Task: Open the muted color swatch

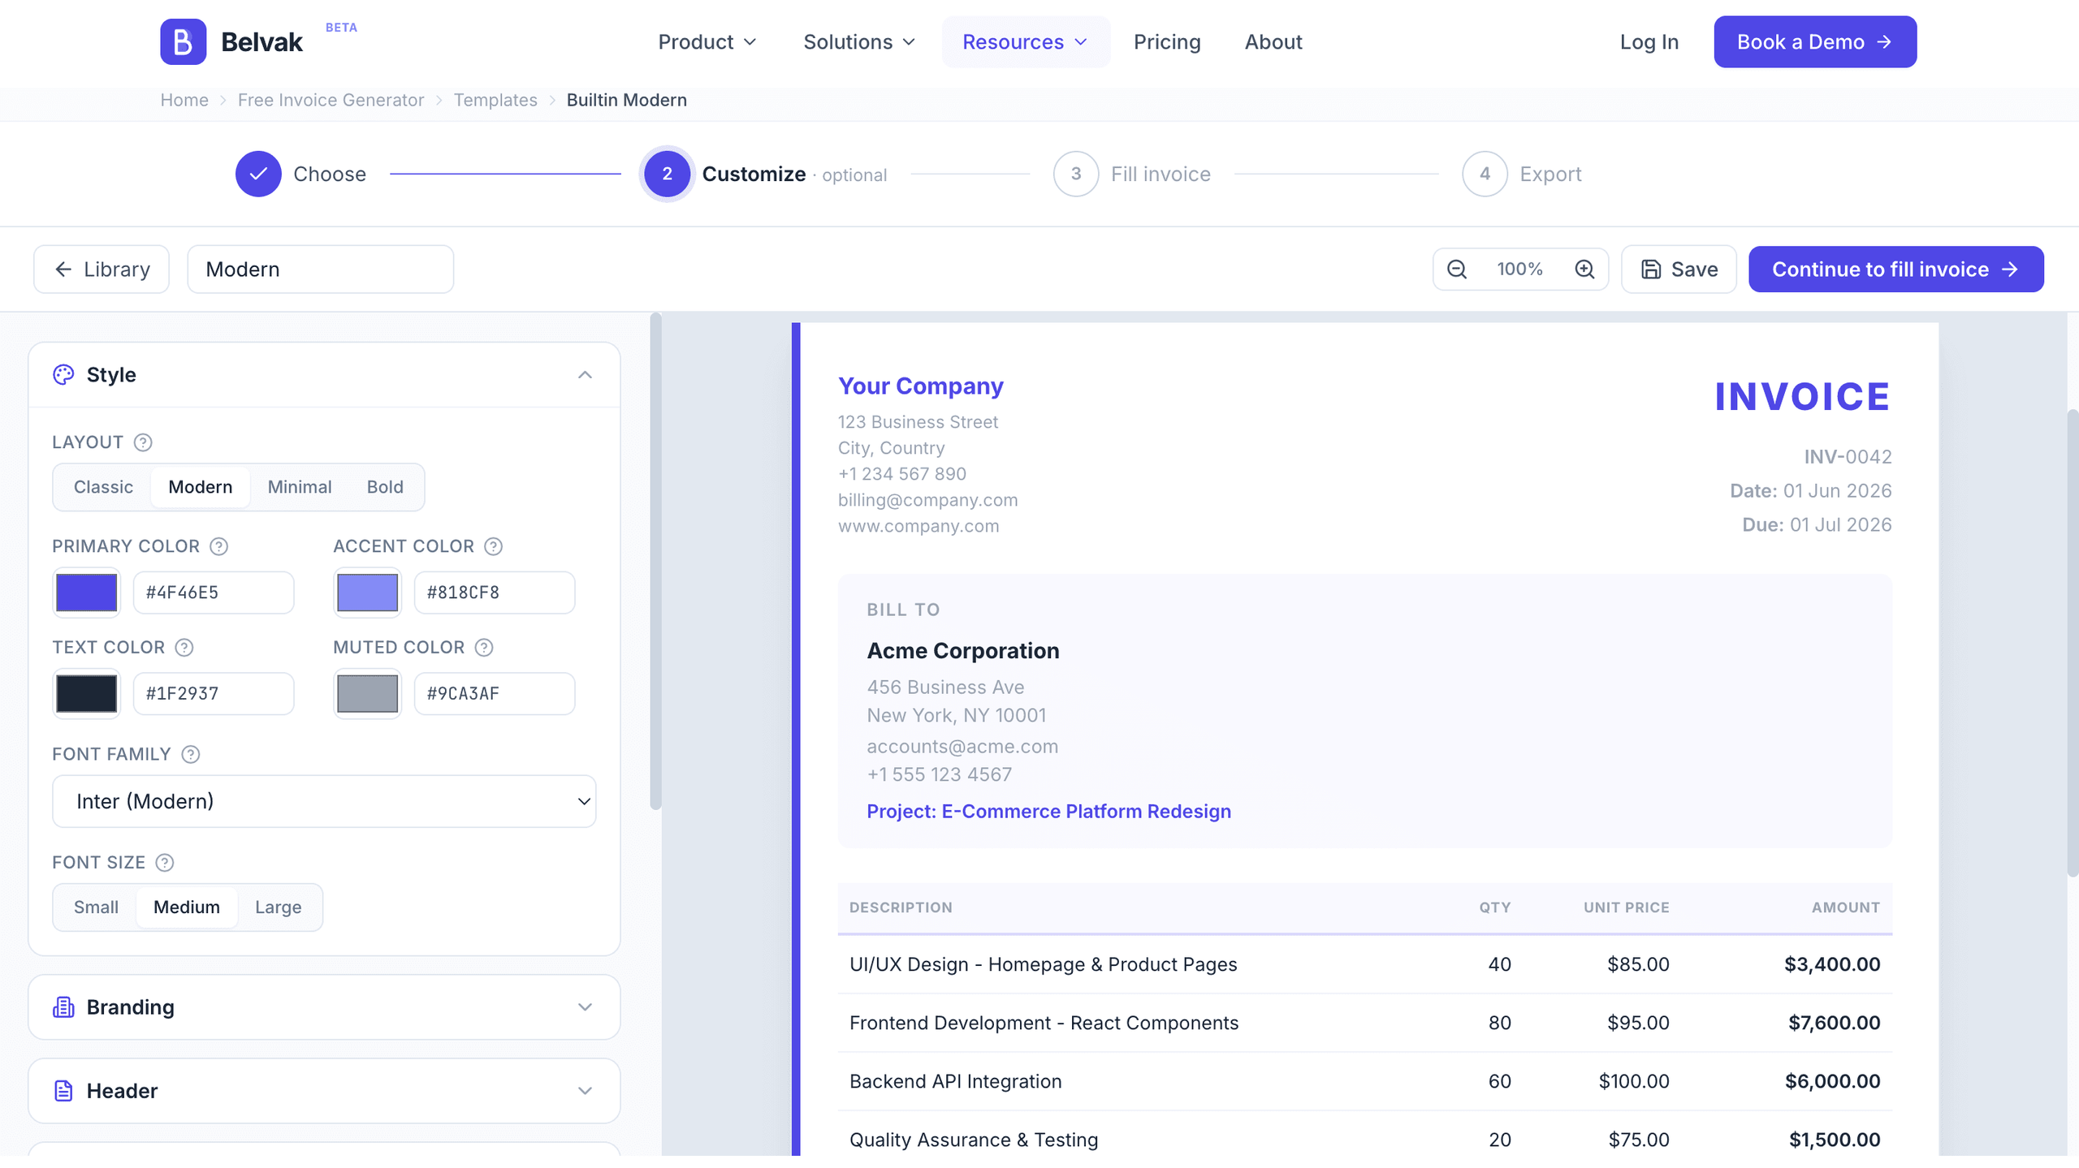Action: click(x=367, y=694)
